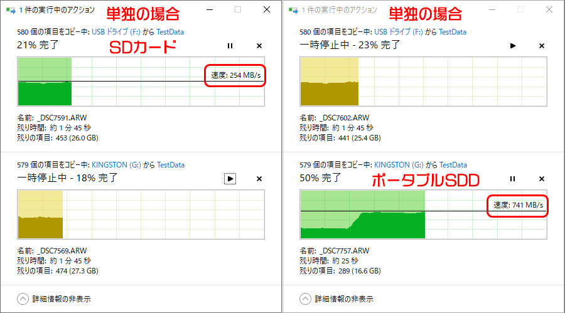Click the '一時停止中 - 18% 完了' status text
The width and height of the screenshot is (565, 313).
click(x=67, y=178)
